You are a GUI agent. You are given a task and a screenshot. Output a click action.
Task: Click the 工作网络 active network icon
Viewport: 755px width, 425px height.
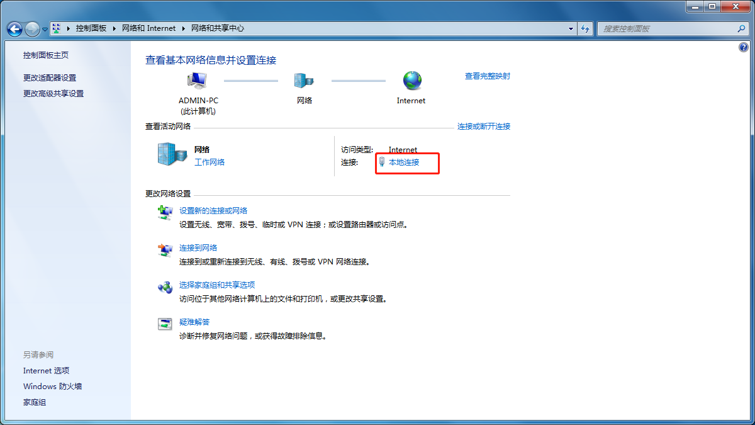pos(171,155)
